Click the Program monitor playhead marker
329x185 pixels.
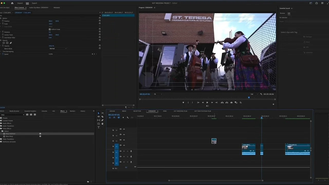pyautogui.click(x=249, y=98)
